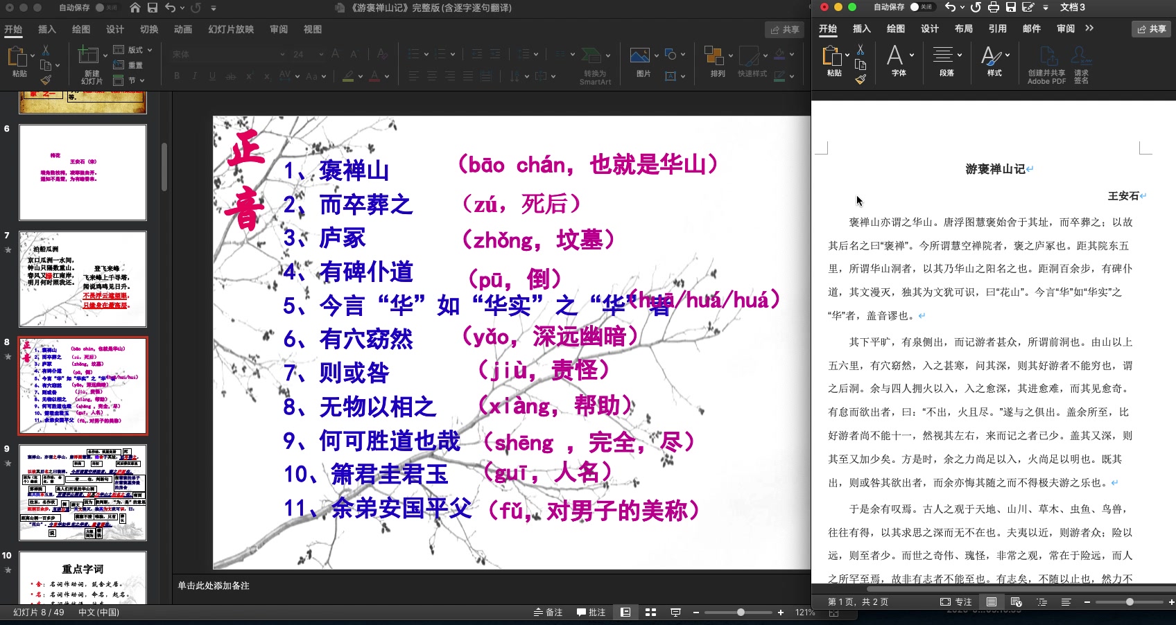Viewport: 1176px width, 625px height.
Task: Open PowerPoint 切换 transitions tab
Action: pos(149,29)
